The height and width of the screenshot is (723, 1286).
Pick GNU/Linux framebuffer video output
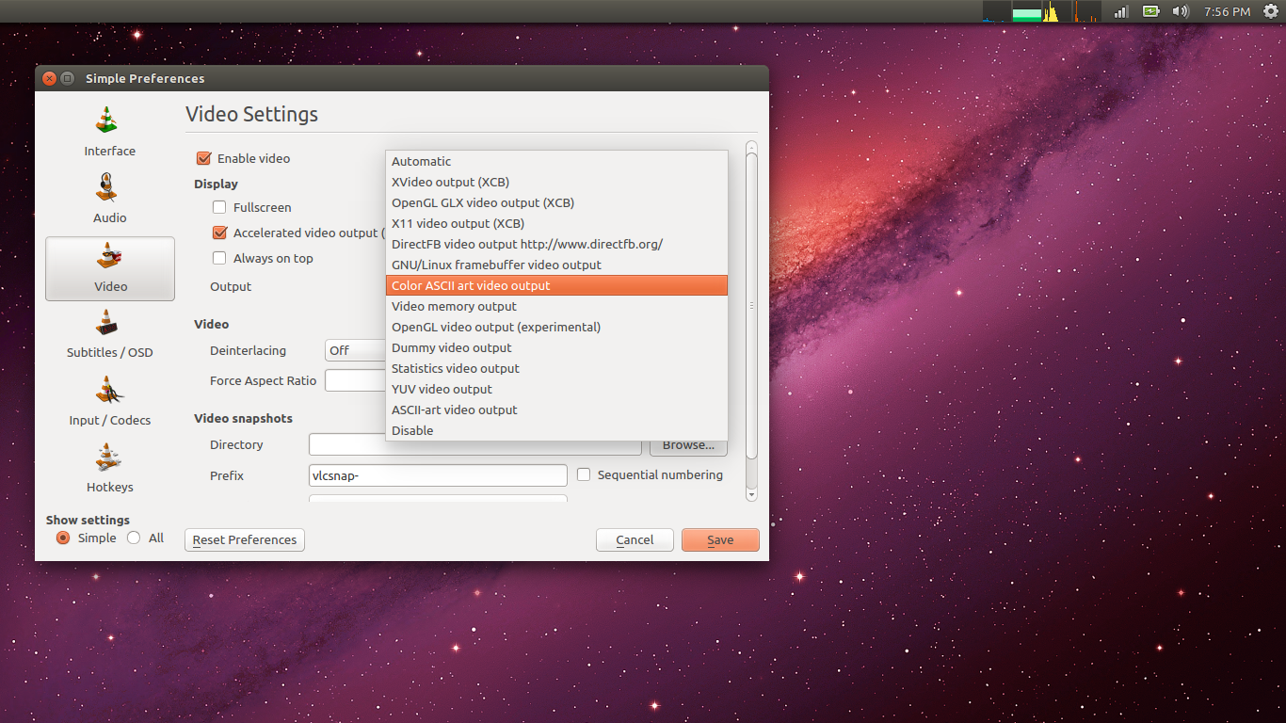click(557, 265)
